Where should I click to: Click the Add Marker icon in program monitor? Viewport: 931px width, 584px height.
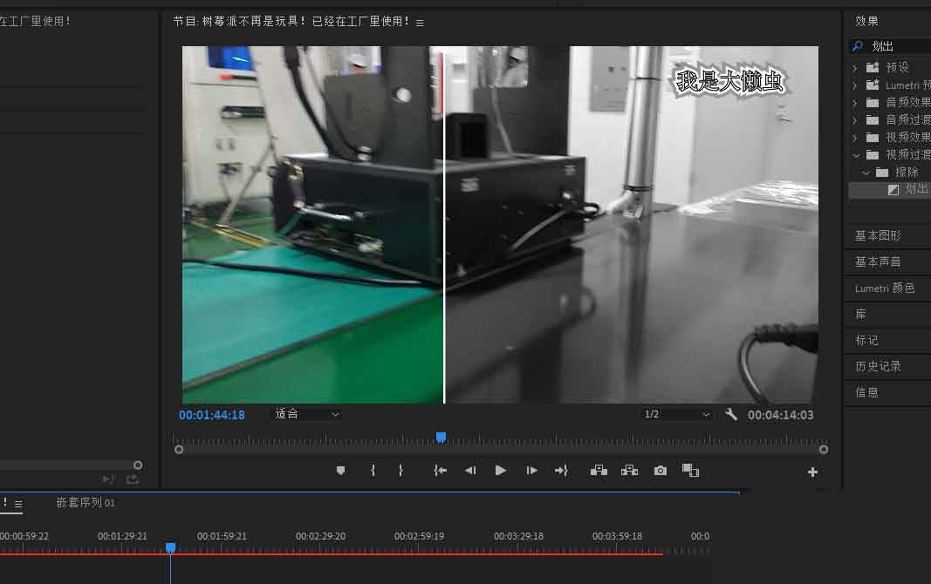340,471
